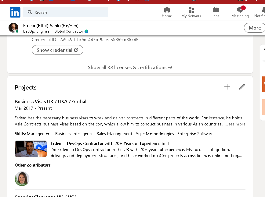View the other contributor's profile photo

(x=22, y=179)
